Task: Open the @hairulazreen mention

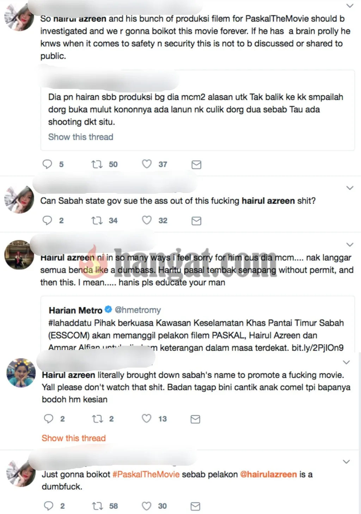Action: (x=268, y=474)
